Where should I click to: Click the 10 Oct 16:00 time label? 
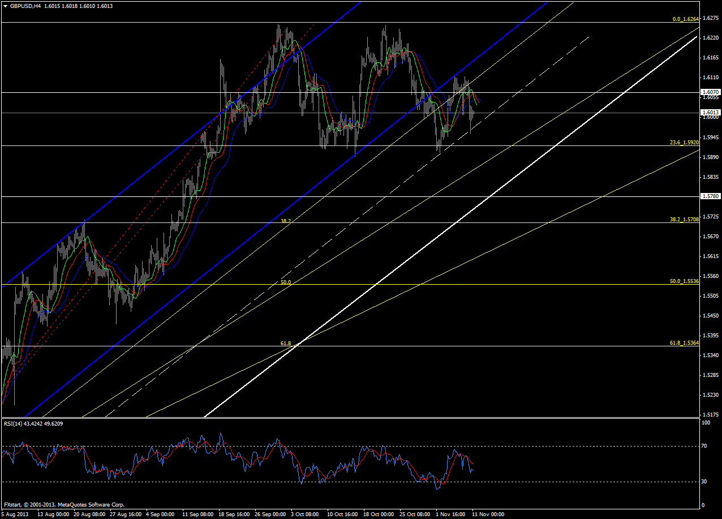point(343,514)
